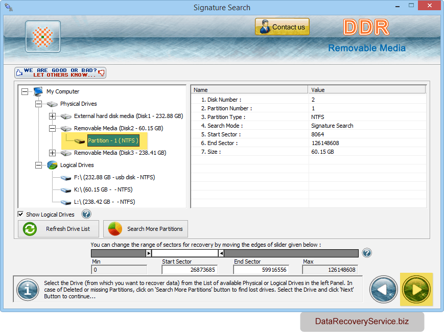This screenshot has height=332, width=444.
Task: Expand Removable Media Disk3 node
Action: [53, 153]
